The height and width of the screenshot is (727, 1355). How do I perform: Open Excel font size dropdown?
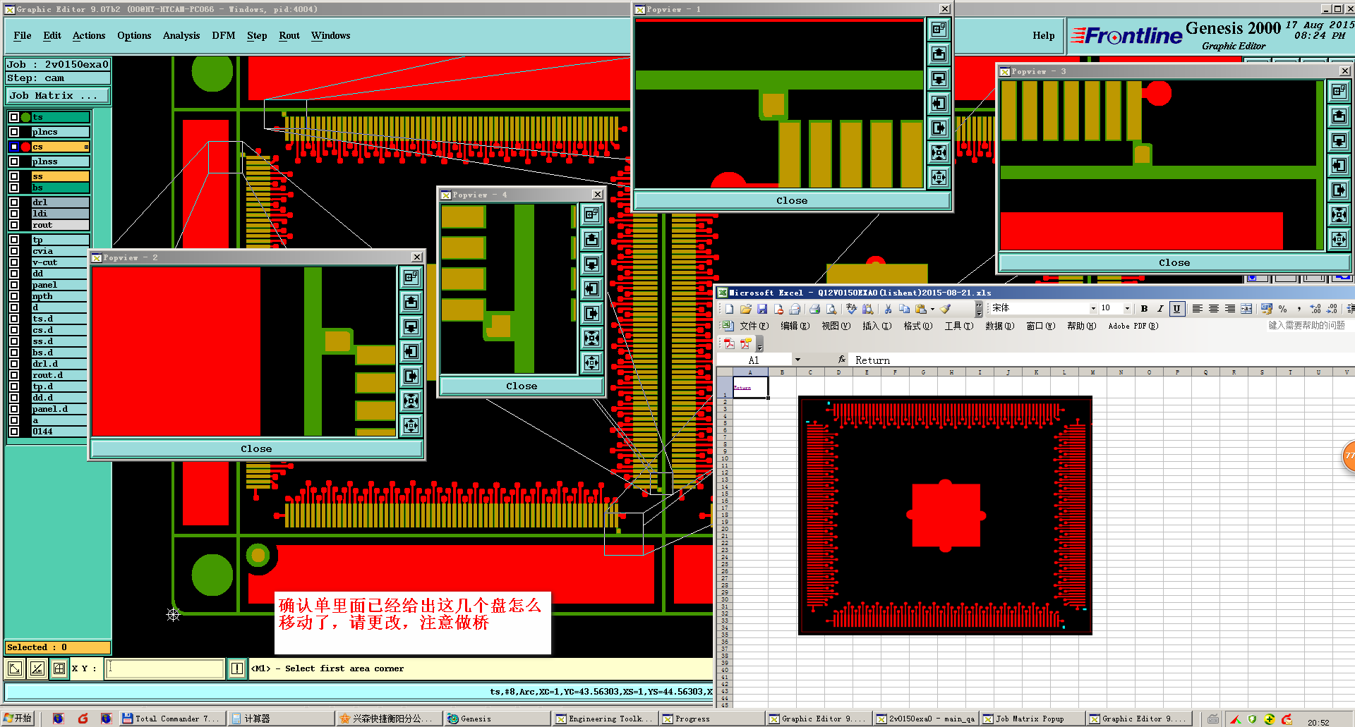coord(1127,309)
